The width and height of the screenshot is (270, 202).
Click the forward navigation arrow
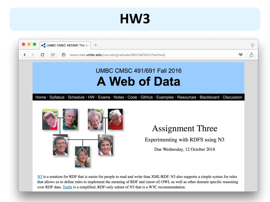[32, 54]
